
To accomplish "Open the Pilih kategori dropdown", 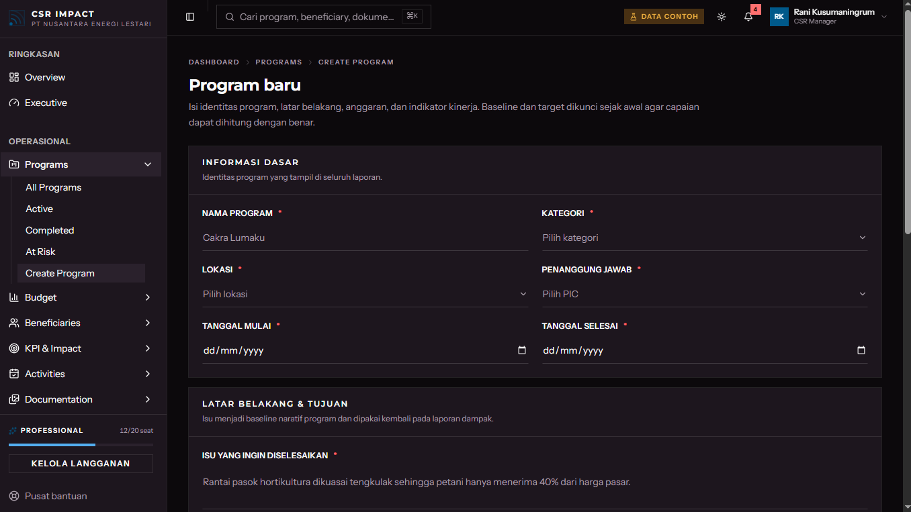I will click(705, 238).
